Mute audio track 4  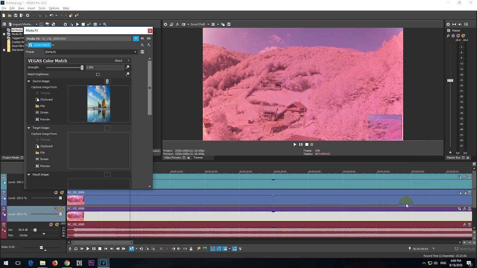pos(51,224)
